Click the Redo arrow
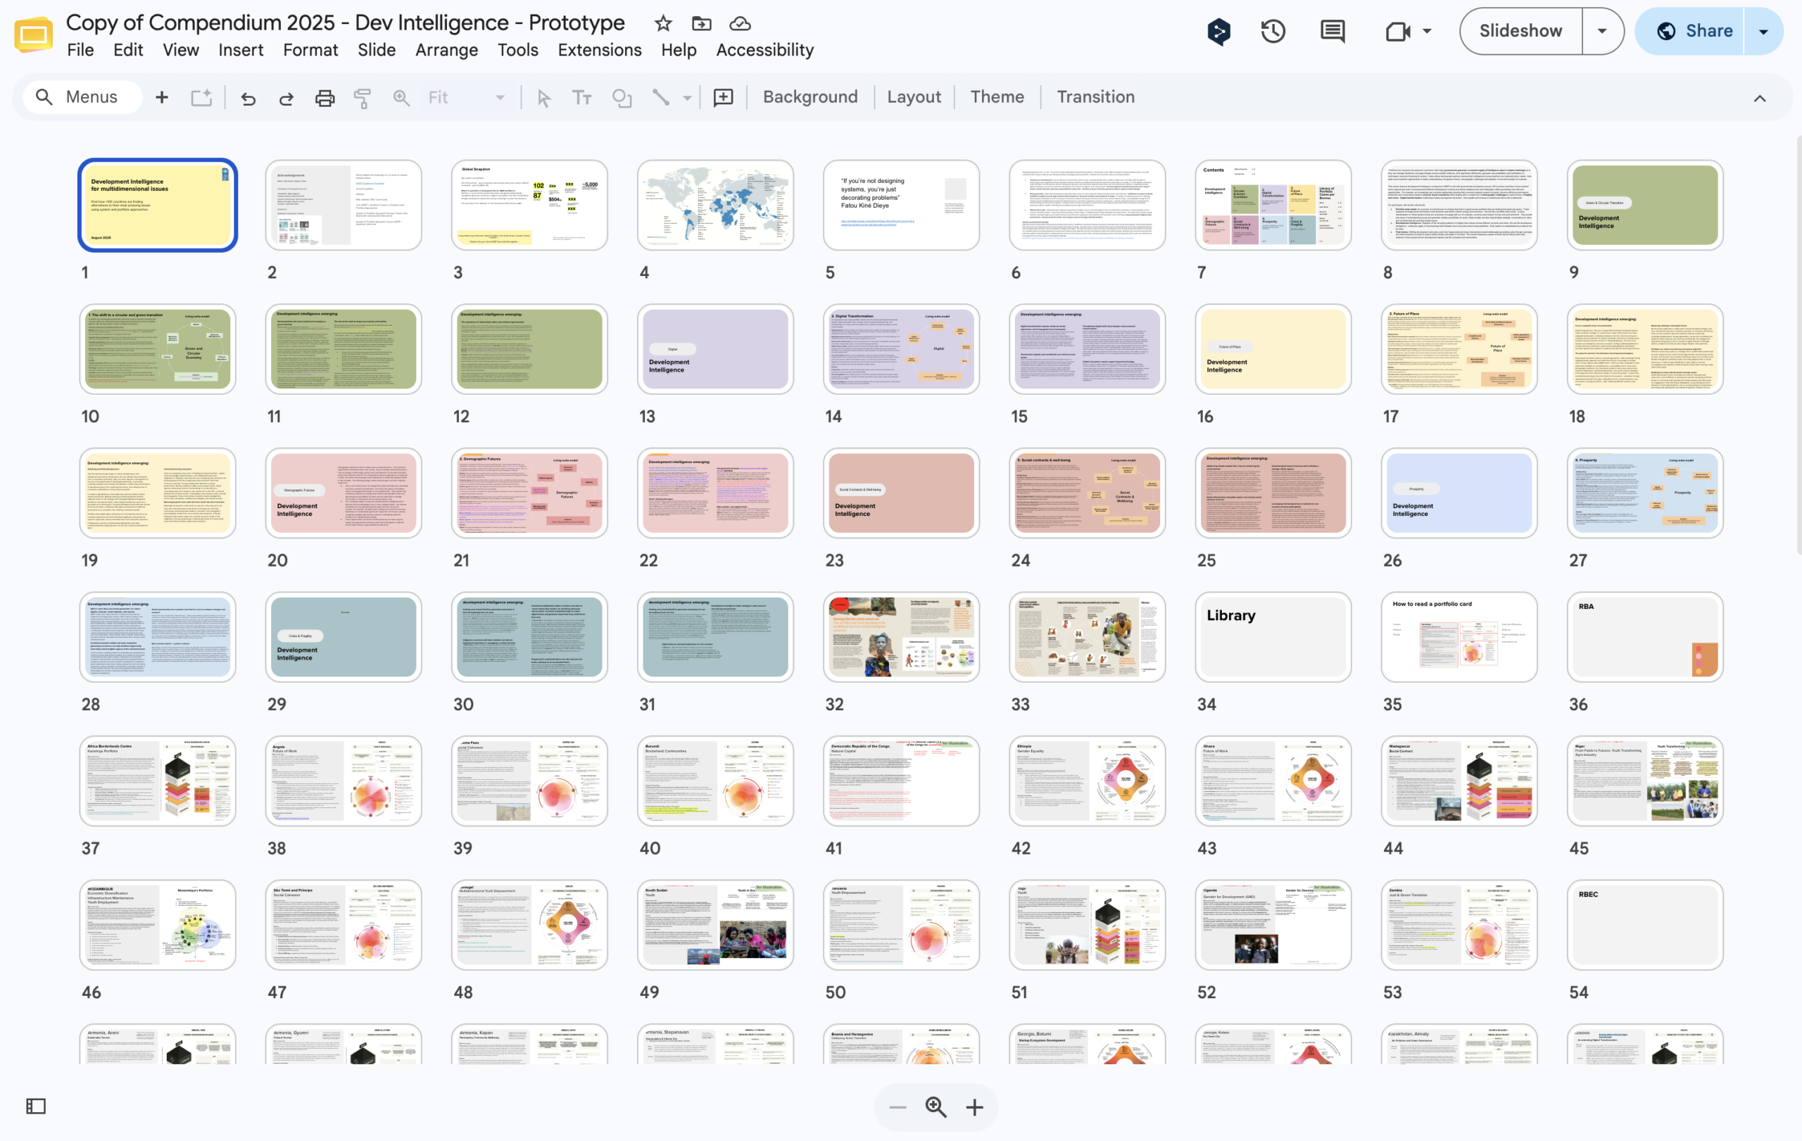Screen dimensions: 1802x1141 (x=286, y=98)
